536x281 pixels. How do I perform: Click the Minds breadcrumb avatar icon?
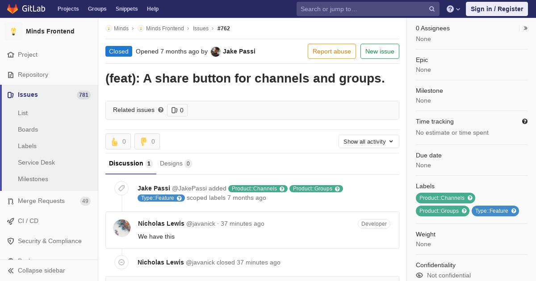click(x=109, y=29)
